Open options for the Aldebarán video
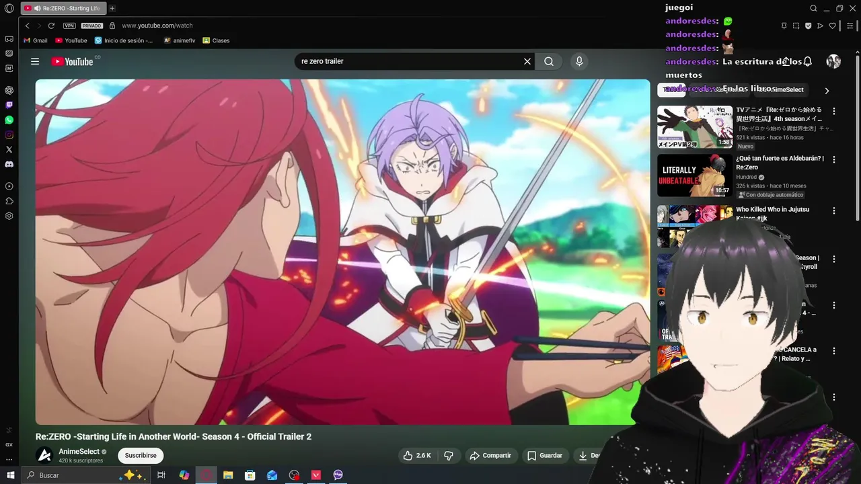Viewport: 861px width, 484px height. (x=834, y=160)
